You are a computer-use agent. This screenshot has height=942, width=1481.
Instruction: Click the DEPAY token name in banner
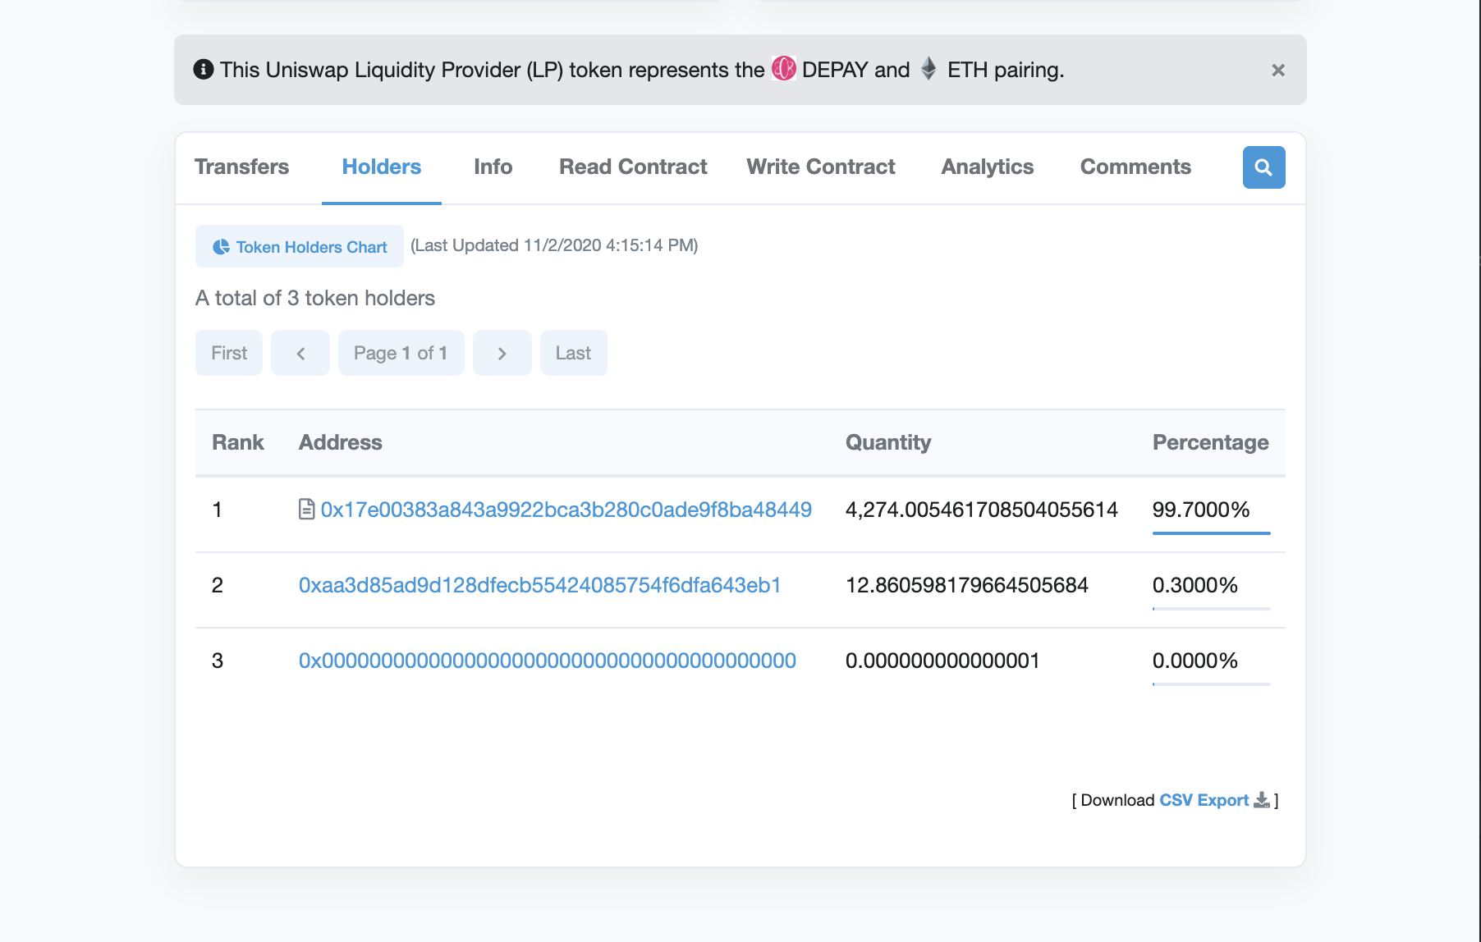click(x=835, y=70)
